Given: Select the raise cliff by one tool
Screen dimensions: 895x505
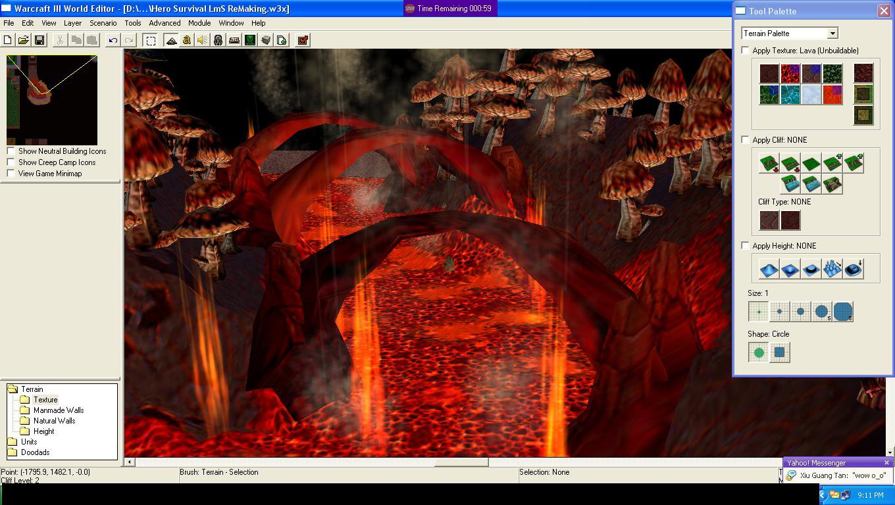Looking at the screenshot, I should pyautogui.click(x=832, y=163).
